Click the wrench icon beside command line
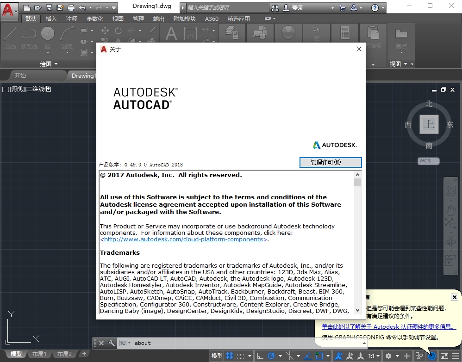 tap(112, 343)
